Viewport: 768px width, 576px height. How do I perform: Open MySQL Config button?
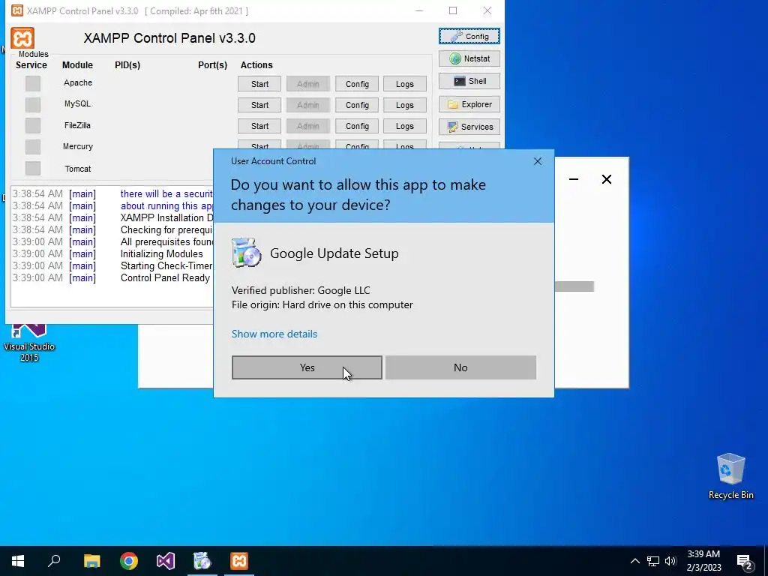[357, 105]
